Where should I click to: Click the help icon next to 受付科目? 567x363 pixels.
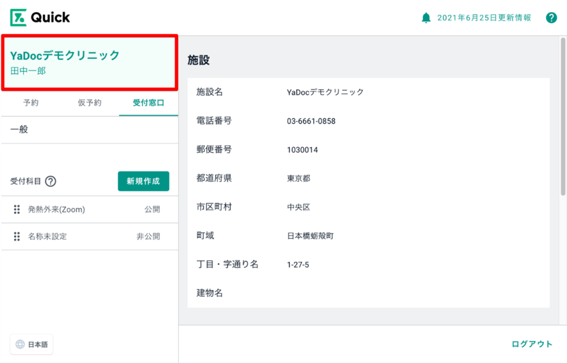(51, 181)
